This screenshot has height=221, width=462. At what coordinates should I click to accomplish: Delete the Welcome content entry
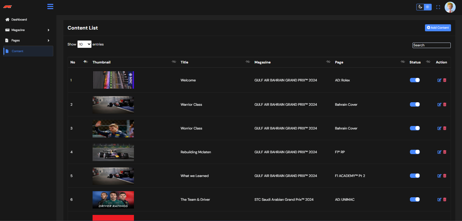[445, 80]
